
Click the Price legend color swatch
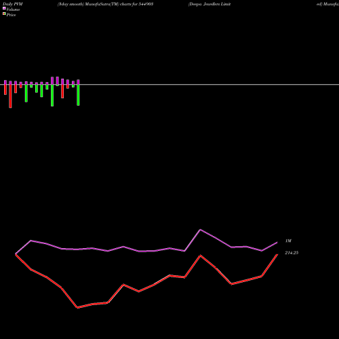pyautogui.click(x=4, y=14)
